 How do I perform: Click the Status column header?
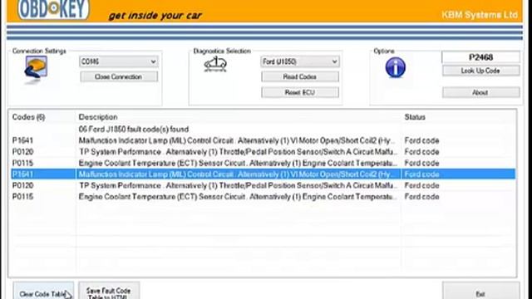click(415, 117)
